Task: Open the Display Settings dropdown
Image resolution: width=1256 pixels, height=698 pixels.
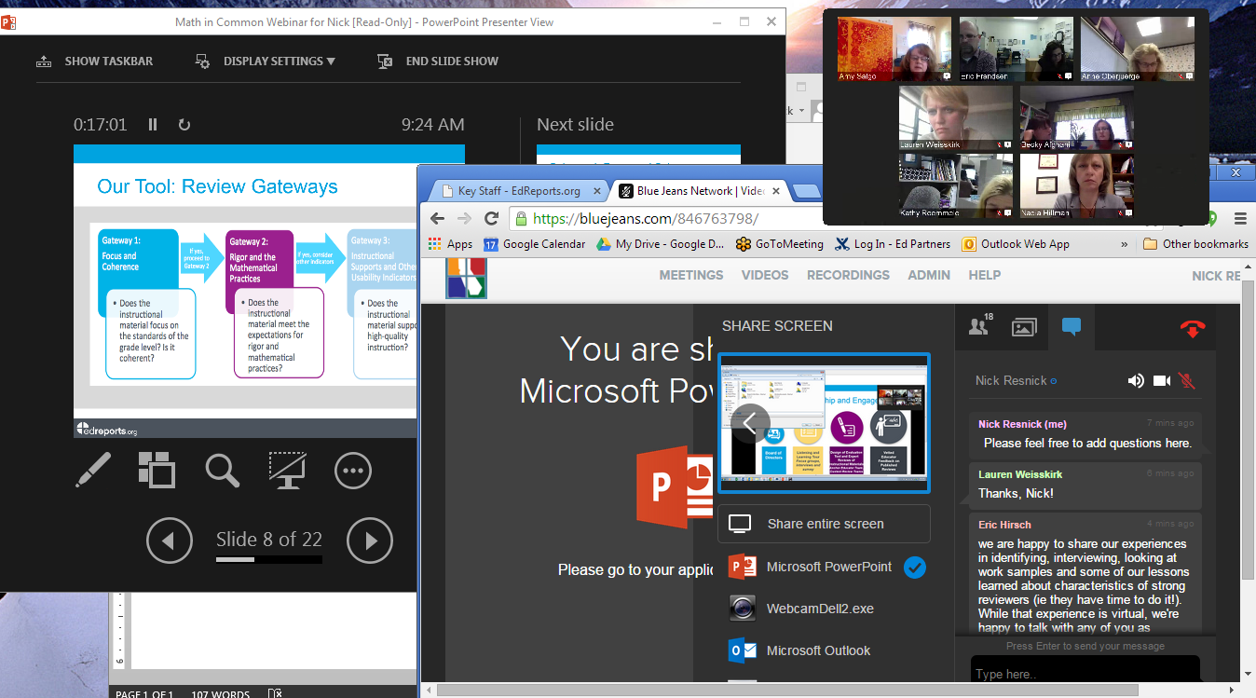Action: coord(265,62)
